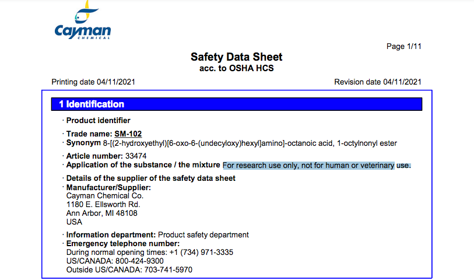This screenshot has width=474, height=280.
Task: Click the 1180 E. Ellsworth Rd. address line
Action: pos(103,205)
